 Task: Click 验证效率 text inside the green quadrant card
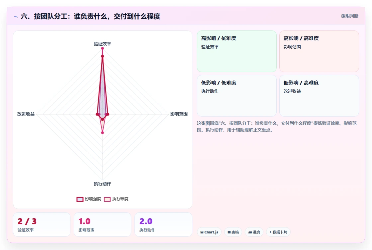[210, 47]
